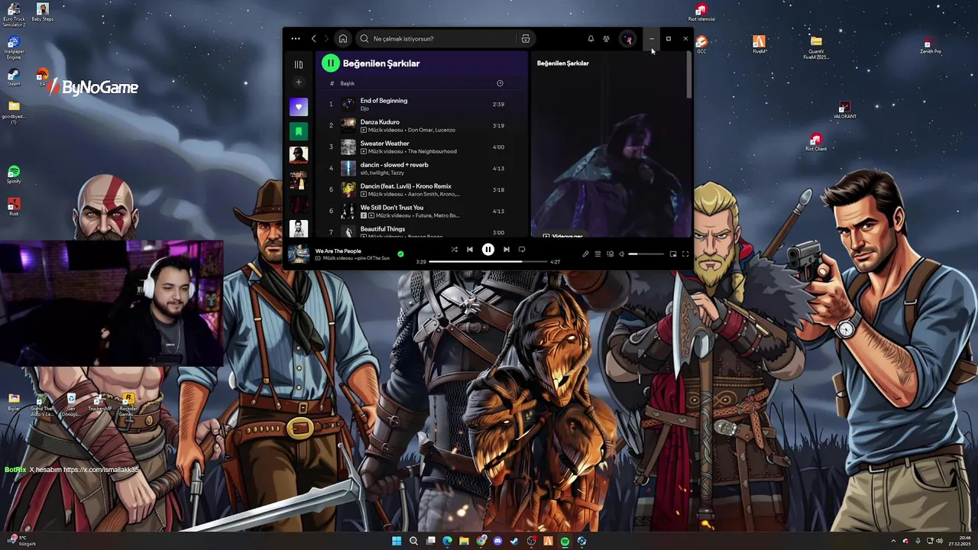Open Spotify desktop shortcut
Viewport: 978px width, 550px height.
click(14, 175)
